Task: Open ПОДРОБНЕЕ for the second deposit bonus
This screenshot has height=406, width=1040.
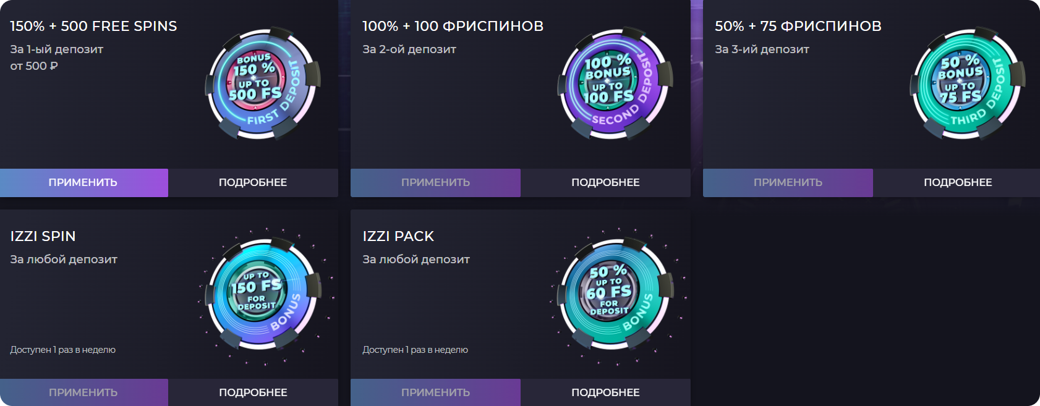Action: 606,182
